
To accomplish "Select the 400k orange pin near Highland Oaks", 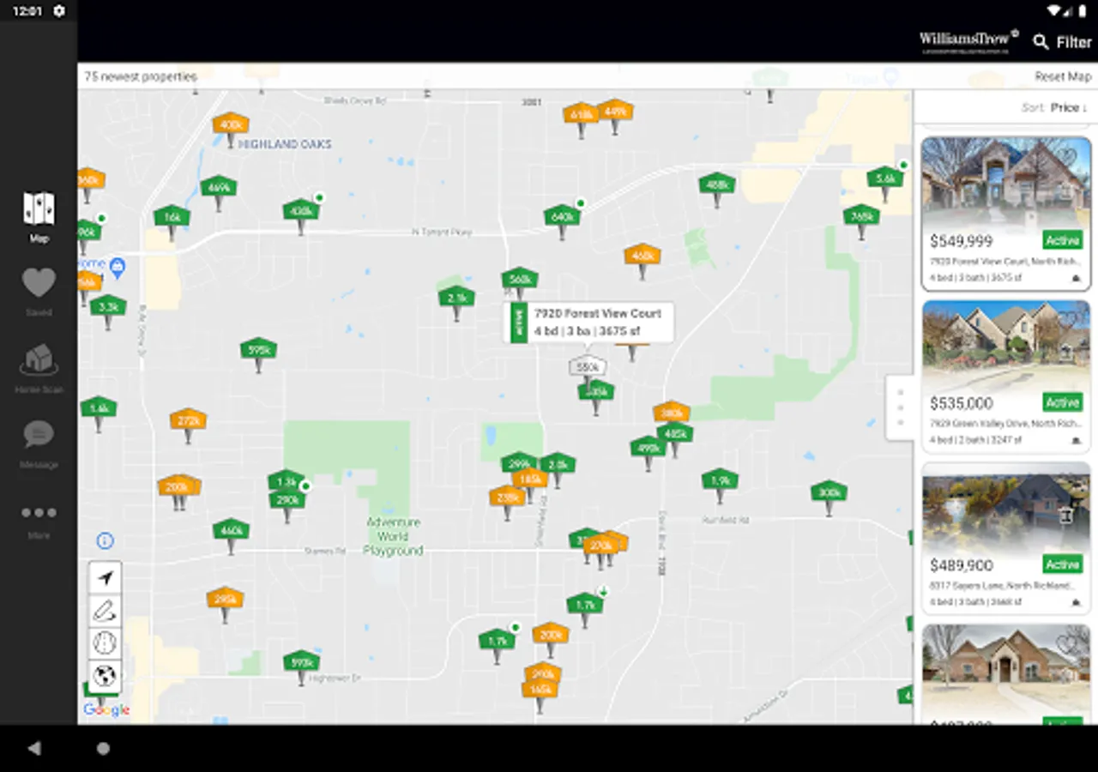I will [x=230, y=124].
